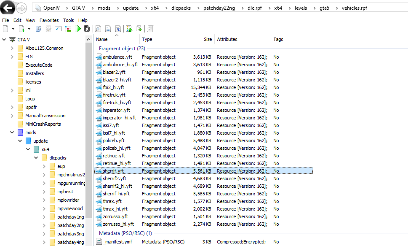408x246 pixels.
Task: Click the back navigation arrow
Action: pos(8,8)
